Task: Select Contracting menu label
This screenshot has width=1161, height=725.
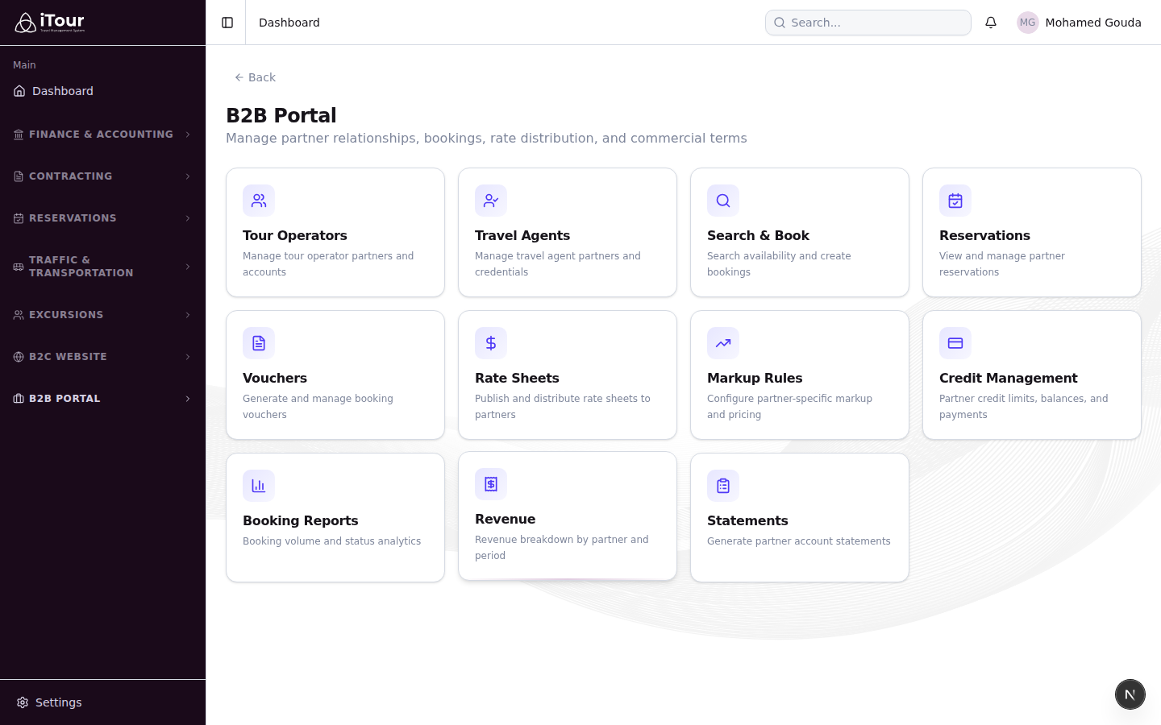Action: pyautogui.click(x=70, y=176)
